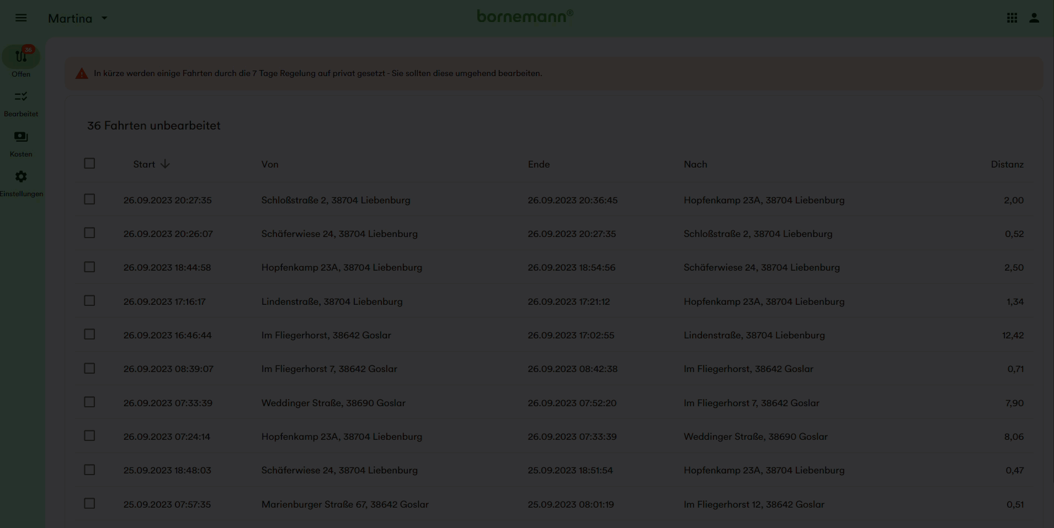Sort by the Distanz column header
Screen dimensions: 1054x528
1007,164
